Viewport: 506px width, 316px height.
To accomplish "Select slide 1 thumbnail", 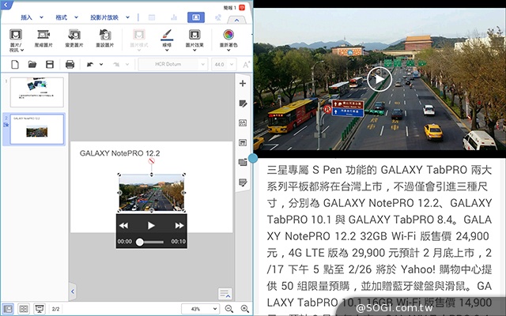I will [37, 92].
